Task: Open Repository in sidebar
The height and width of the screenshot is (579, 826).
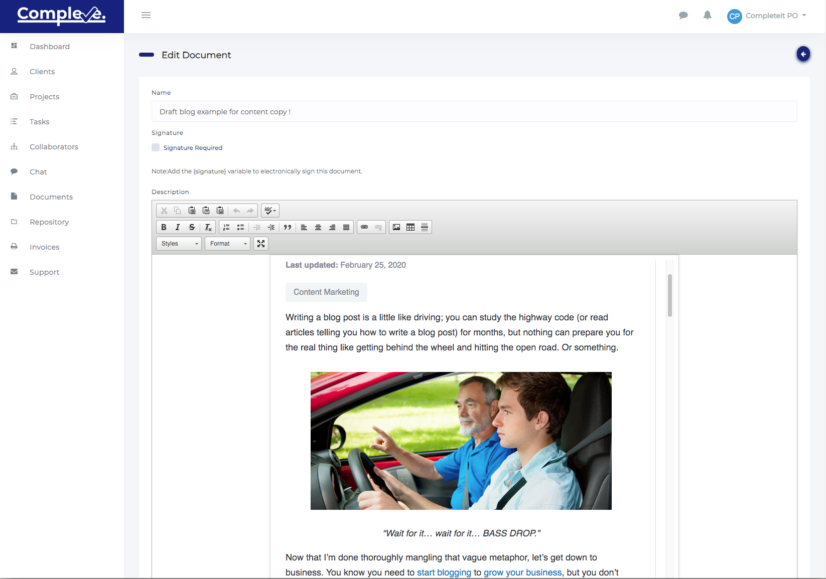Action: [x=49, y=222]
